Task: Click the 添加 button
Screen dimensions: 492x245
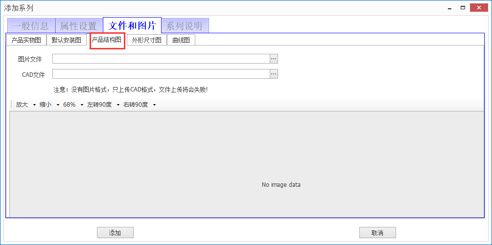Action: 115,233
